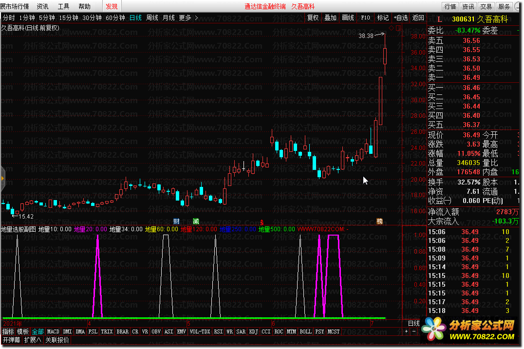Add the stock to watchlist with +自选
The height and width of the screenshot is (349, 524).
[401, 18]
